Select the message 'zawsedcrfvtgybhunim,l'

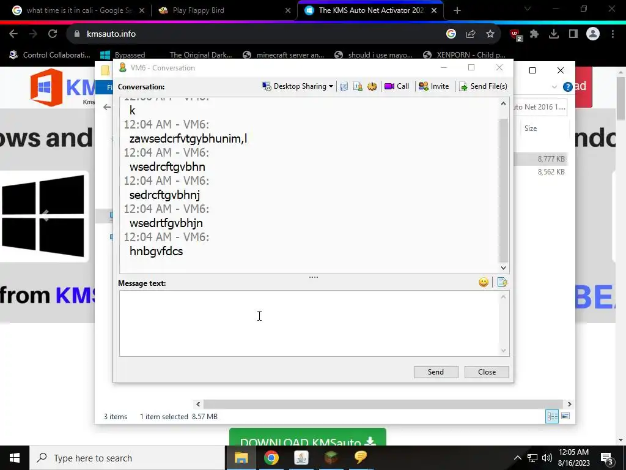coord(188,139)
